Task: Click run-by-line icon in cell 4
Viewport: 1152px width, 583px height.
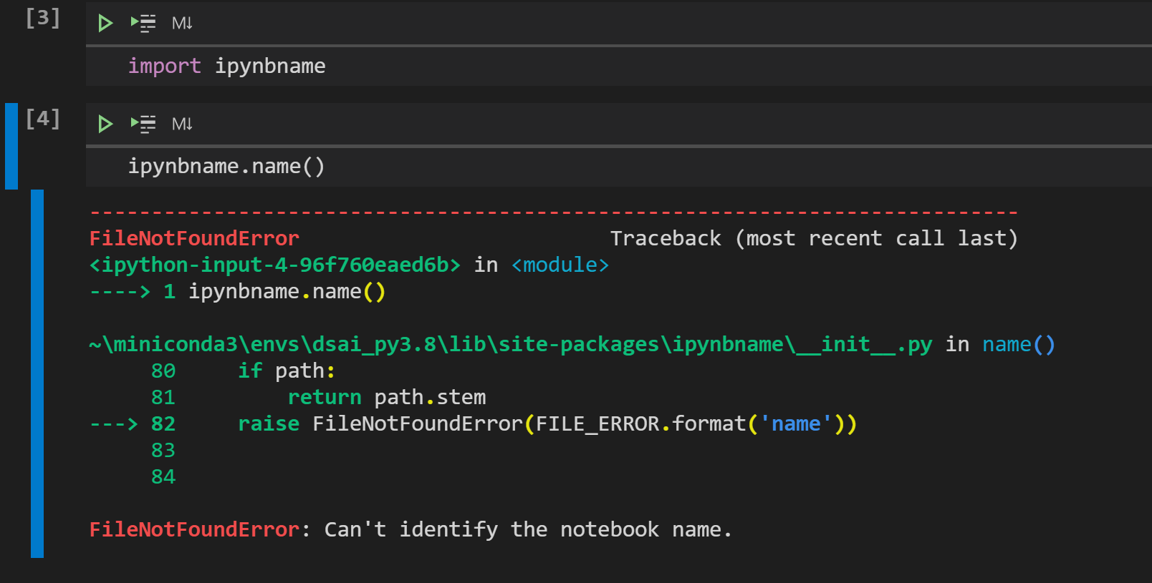Action: tap(143, 124)
